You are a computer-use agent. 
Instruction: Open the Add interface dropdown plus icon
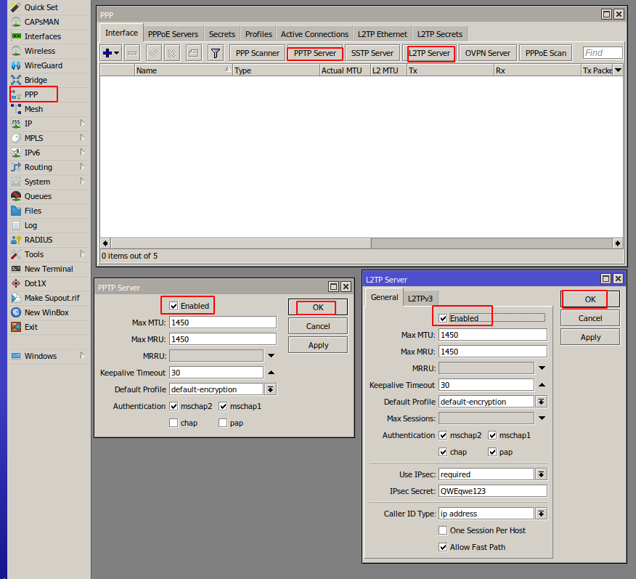tap(106, 52)
